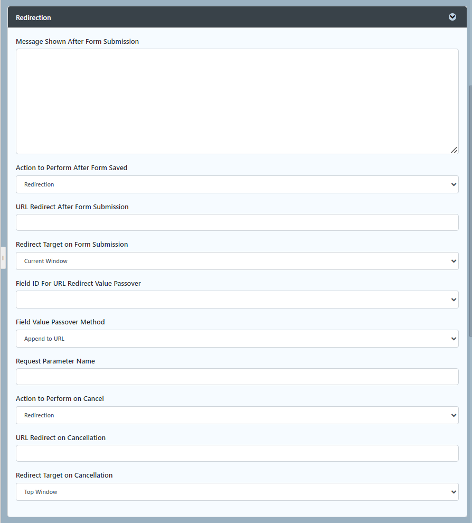
Task: Click URL Redirect After Form Submission field
Action: (x=237, y=222)
